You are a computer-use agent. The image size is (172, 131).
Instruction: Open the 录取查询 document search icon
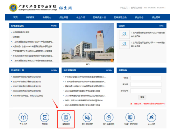[66, 117]
